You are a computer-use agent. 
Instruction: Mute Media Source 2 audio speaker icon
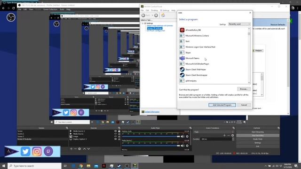[182, 146]
